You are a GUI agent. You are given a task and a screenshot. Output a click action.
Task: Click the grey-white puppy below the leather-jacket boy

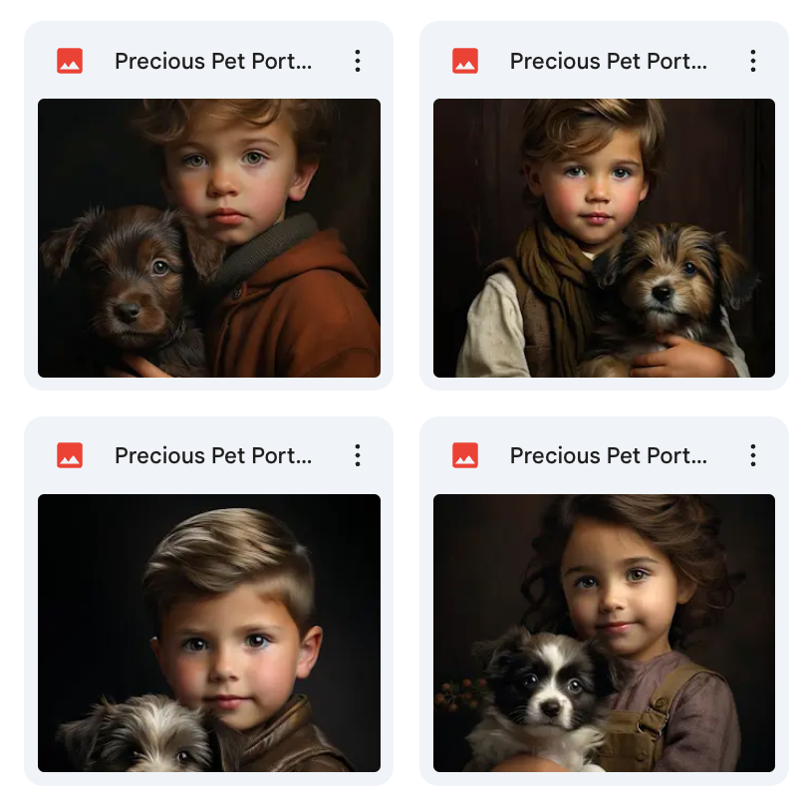pos(139,737)
